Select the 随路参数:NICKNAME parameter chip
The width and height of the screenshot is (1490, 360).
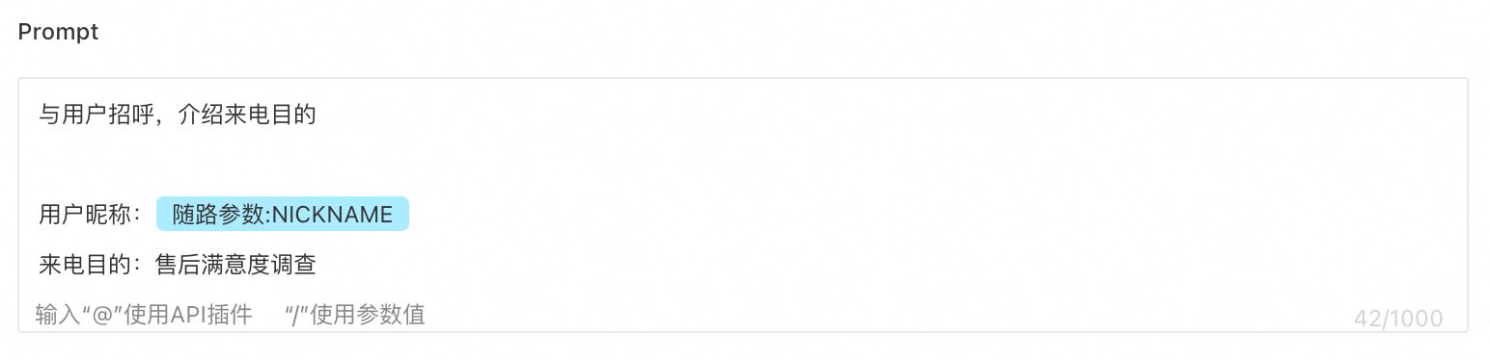pyautogui.click(x=283, y=214)
